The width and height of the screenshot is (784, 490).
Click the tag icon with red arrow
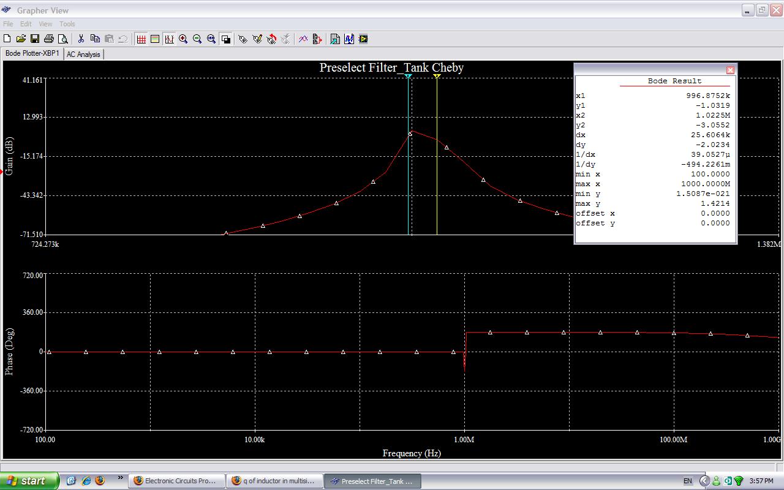(271, 39)
